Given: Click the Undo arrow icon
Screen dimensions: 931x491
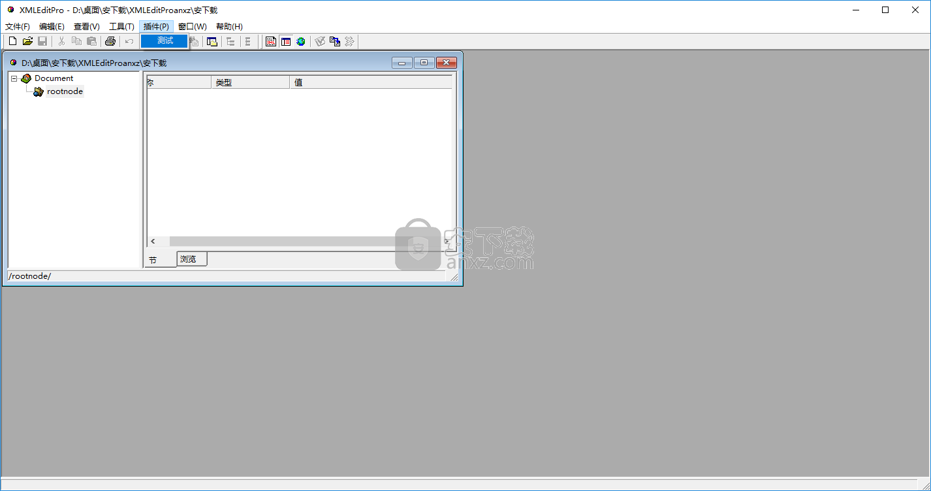Looking at the screenshot, I should point(129,41).
